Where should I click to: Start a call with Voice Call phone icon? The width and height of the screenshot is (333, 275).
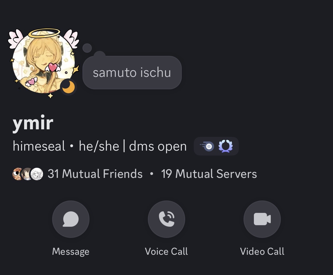click(x=166, y=219)
